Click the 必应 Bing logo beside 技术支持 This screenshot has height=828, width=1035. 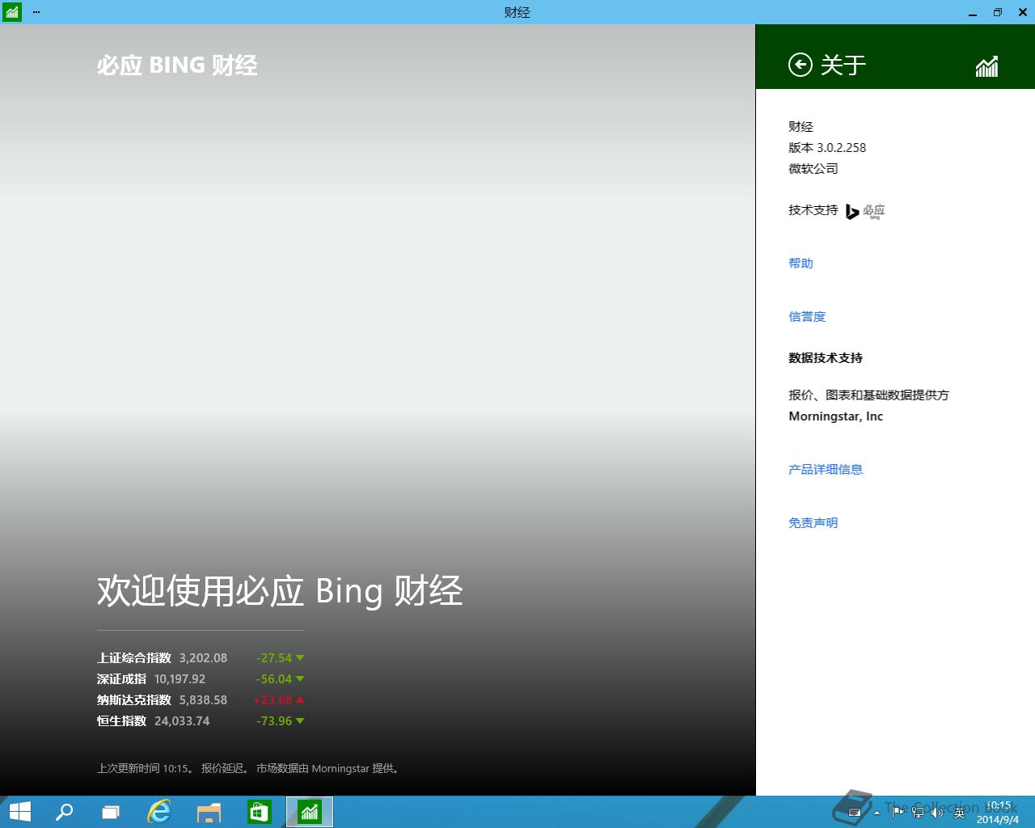[865, 211]
